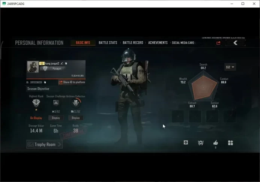This screenshot has height=182, width=260.
Task: Copy the player ID 2872230220 with copy icon
Action: (x=45, y=82)
